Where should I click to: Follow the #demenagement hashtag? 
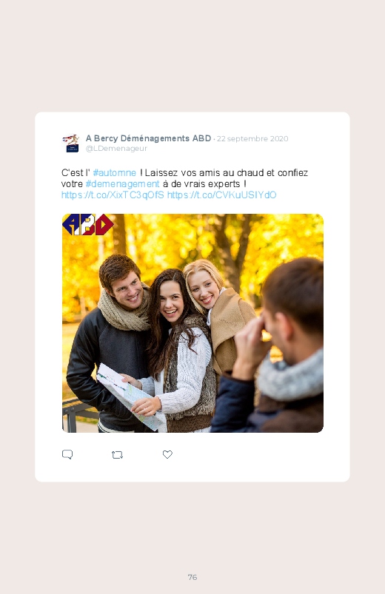click(x=122, y=184)
